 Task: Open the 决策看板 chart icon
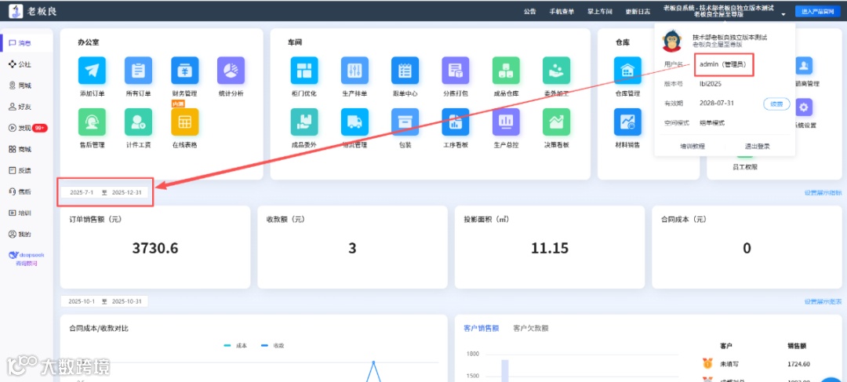556,122
